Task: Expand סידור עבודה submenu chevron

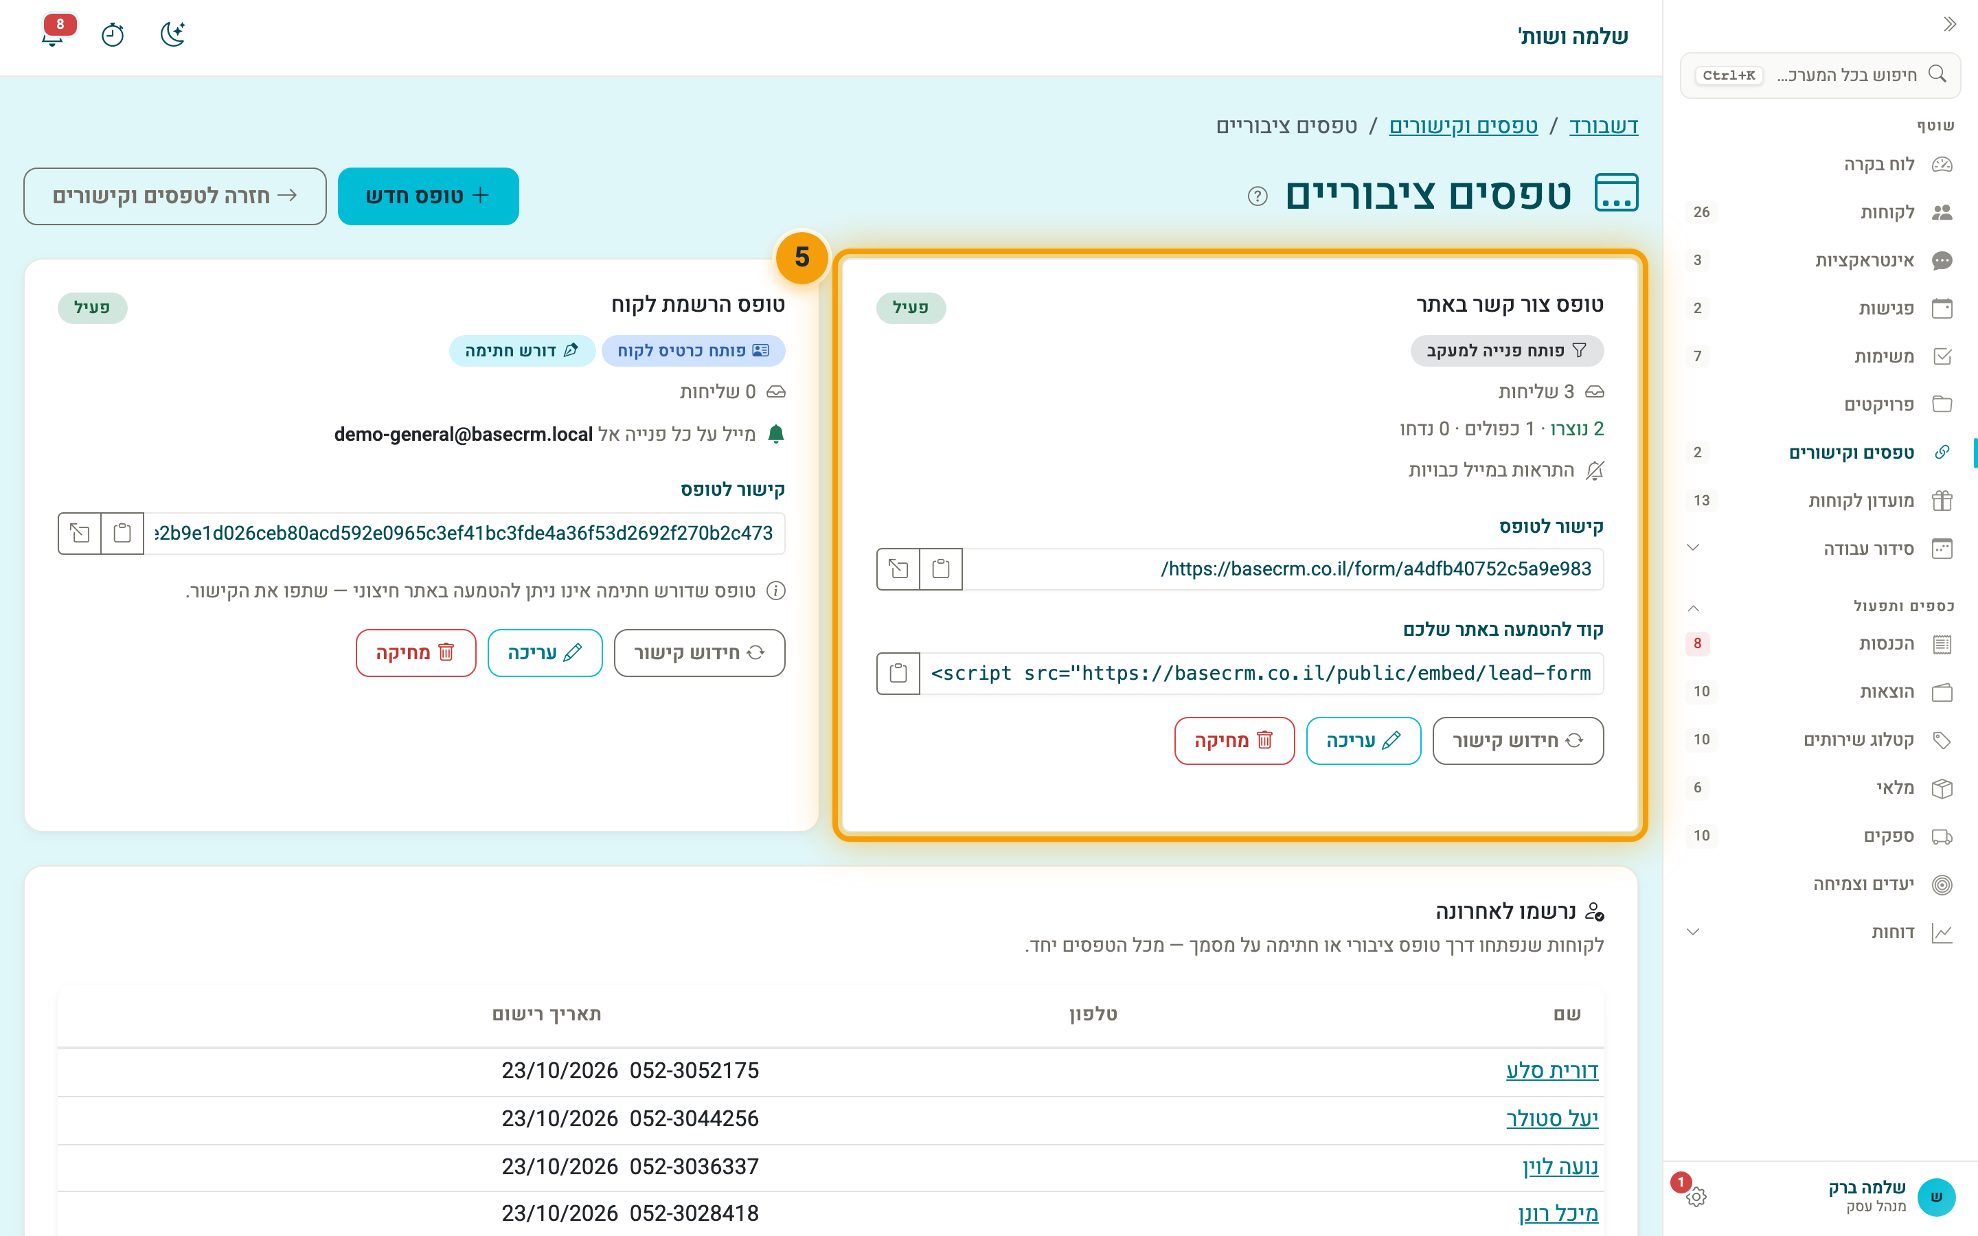Action: point(1694,548)
